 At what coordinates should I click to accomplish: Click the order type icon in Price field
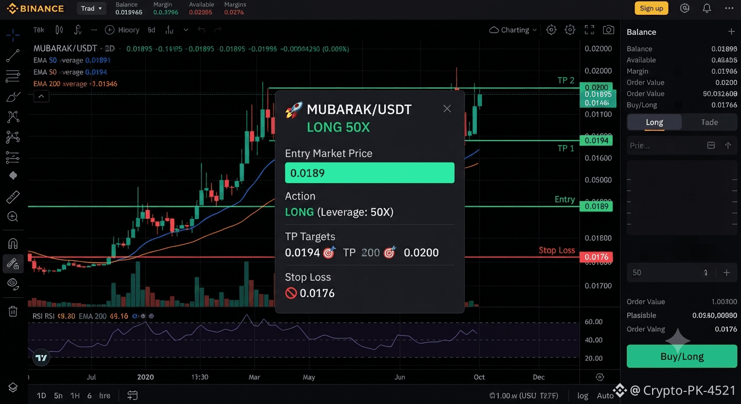[710, 145]
